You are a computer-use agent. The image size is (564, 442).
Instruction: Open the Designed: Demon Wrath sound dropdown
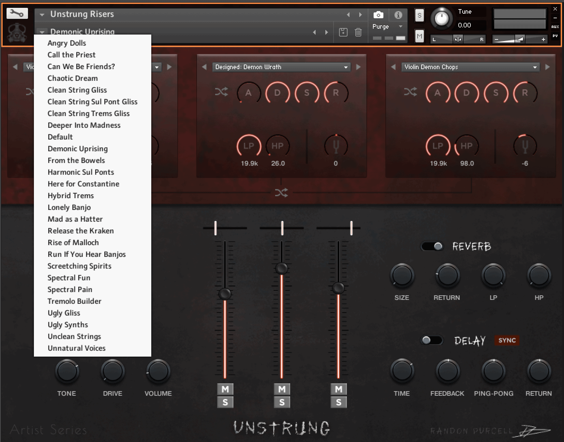click(x=282, y=67)
